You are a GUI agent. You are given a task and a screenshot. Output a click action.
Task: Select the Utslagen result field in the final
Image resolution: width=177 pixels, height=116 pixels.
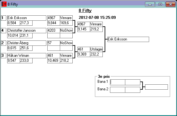click(96, 49)
